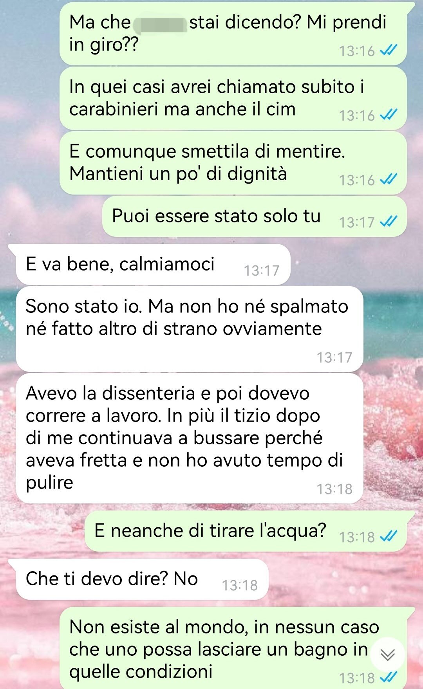Viewport: 423px width, 689px height.
Task: Tap read receipt ticks on 'Puoi essere stato solo tu'
Action: pos(389,222)
